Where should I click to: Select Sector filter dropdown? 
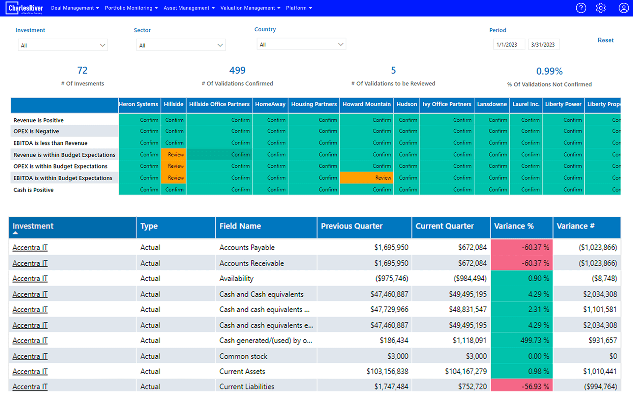click(x=181, y=45)
